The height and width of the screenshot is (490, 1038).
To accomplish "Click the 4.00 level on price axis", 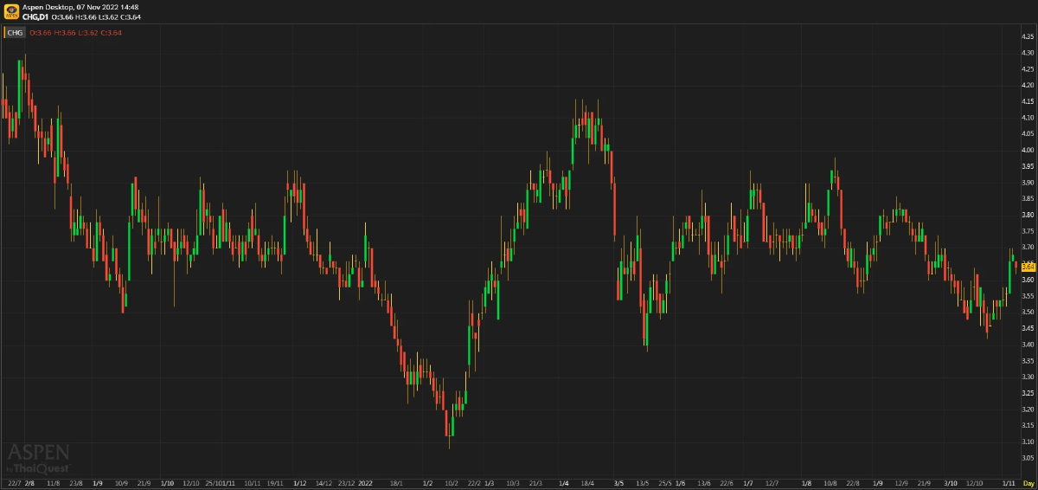I will (x=1028, y=150).
